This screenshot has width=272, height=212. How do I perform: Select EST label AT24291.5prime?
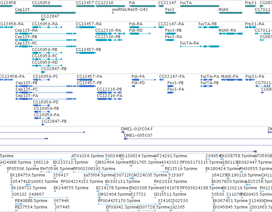click(171, 156)
